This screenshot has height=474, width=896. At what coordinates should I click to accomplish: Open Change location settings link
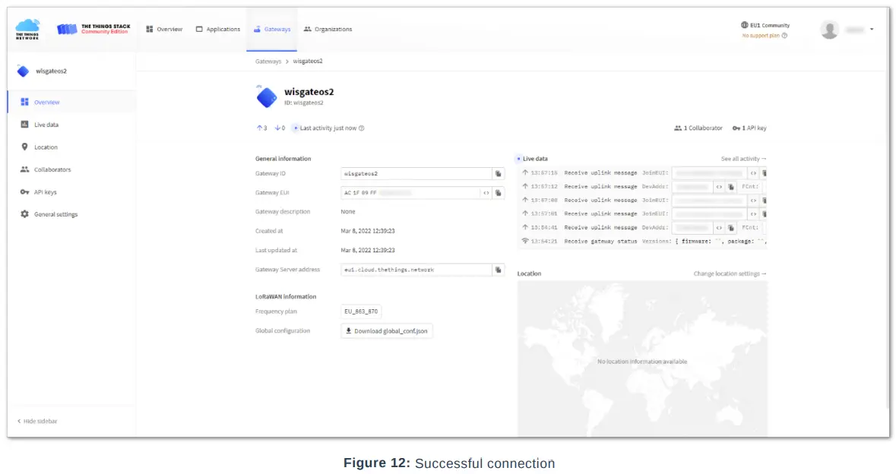pyautogui.click(x=730, y=273)
